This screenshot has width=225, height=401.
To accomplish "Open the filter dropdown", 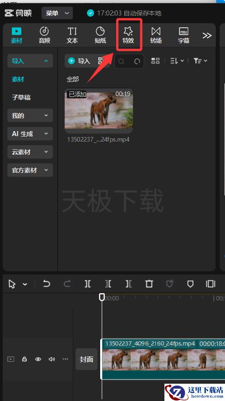I will tap(200, 61).
